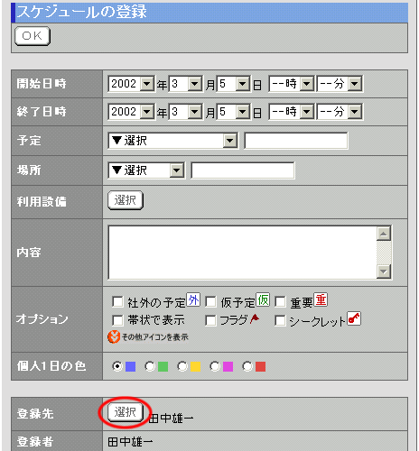This screenshot has height=451, width=419.
Task: Click the text field next to 場所 dropdown
Action: point(243,170)
